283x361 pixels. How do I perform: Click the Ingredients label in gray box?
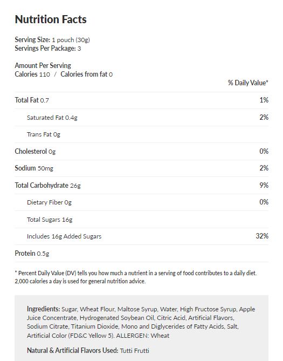(44, 309)
